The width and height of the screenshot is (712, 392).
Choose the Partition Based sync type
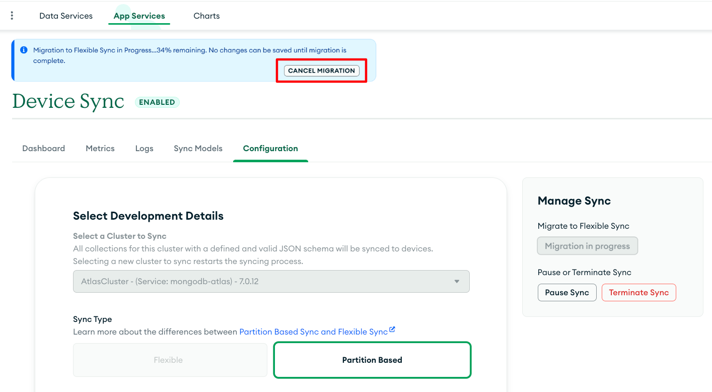pos(372,360)
